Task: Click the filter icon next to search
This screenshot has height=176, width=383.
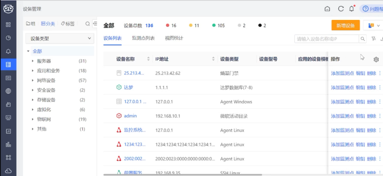Action: (373, 39)
